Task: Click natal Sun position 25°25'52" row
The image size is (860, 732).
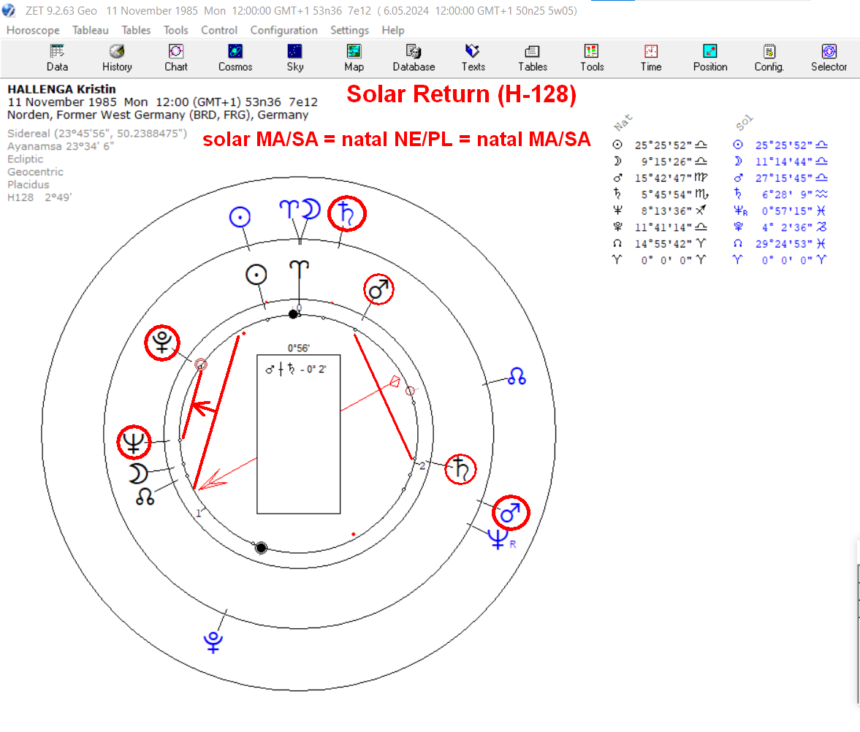Action: (x=660, y=145)
